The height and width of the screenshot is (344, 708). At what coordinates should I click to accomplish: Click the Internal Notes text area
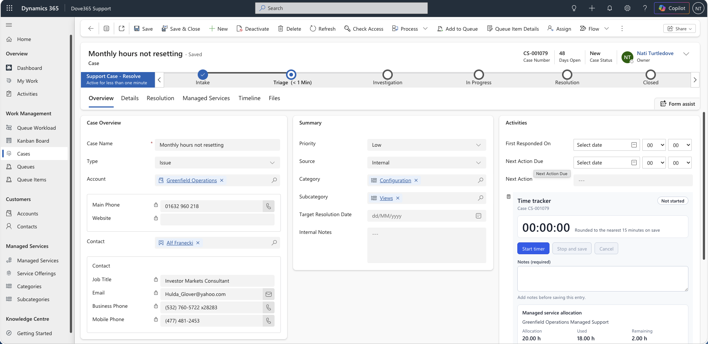click(x=426, y=245)
